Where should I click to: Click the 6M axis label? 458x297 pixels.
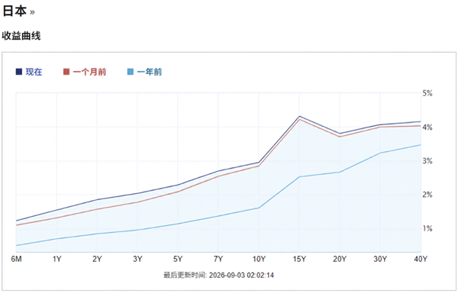click(x=16, y=259)
